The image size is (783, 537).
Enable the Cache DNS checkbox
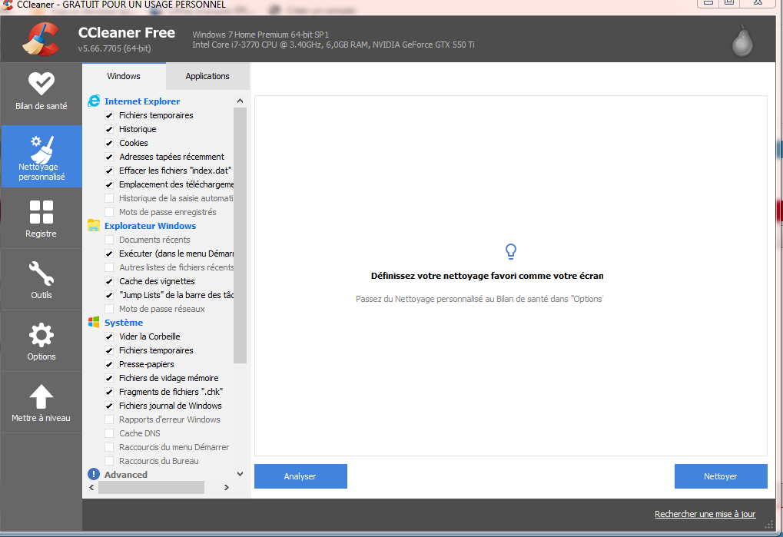pyautogui.click(x=109, y=433)
